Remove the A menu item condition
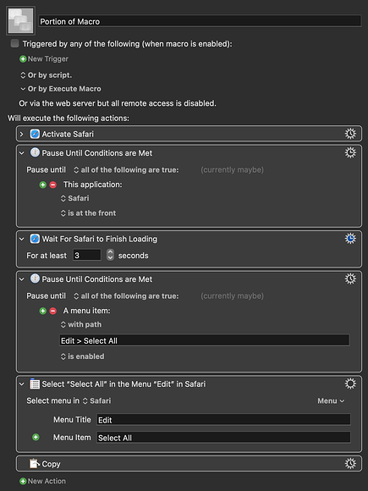The height and width of the screenshot is (491, 368). pos(53,311)
